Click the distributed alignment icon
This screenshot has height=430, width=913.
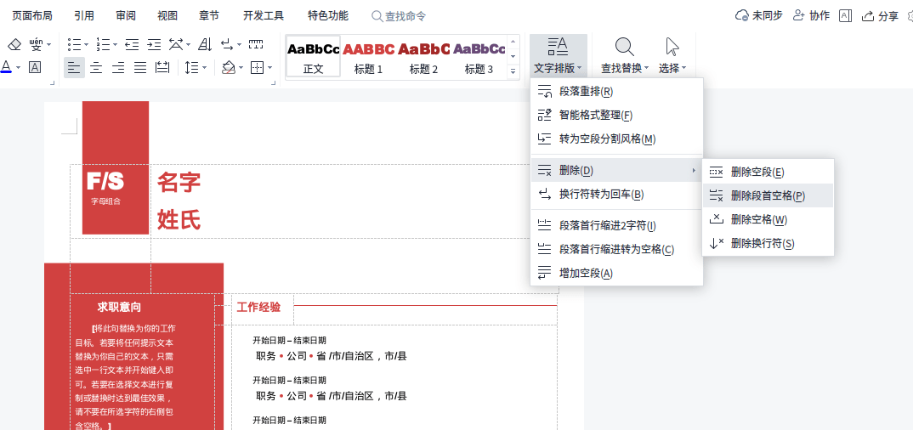coord(162,68)
